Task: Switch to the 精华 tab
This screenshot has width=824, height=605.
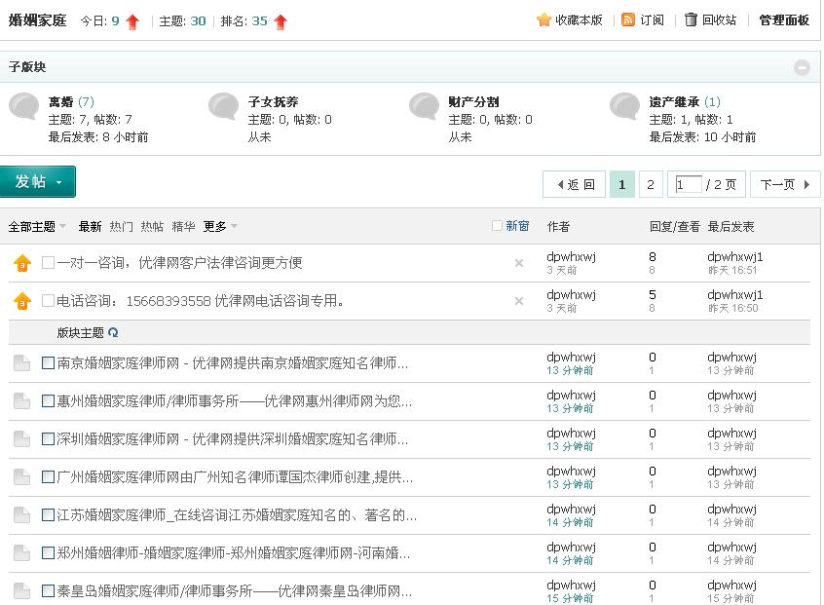Action: coord(183,225)
